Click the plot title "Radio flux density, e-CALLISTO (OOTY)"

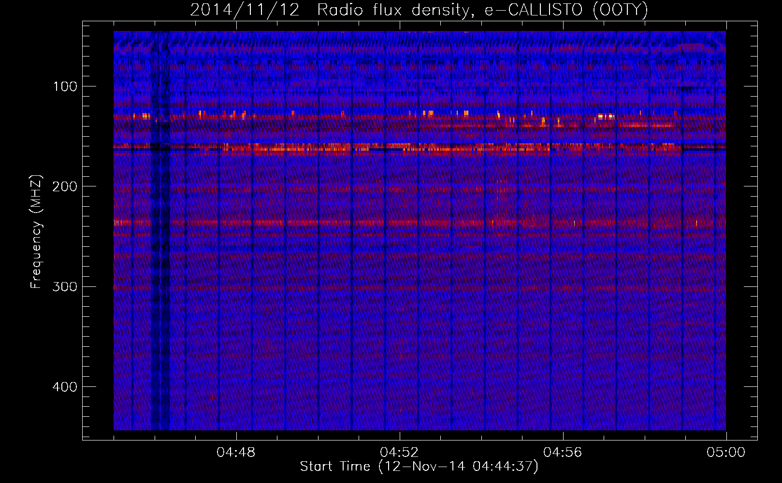tap(482, 10)
